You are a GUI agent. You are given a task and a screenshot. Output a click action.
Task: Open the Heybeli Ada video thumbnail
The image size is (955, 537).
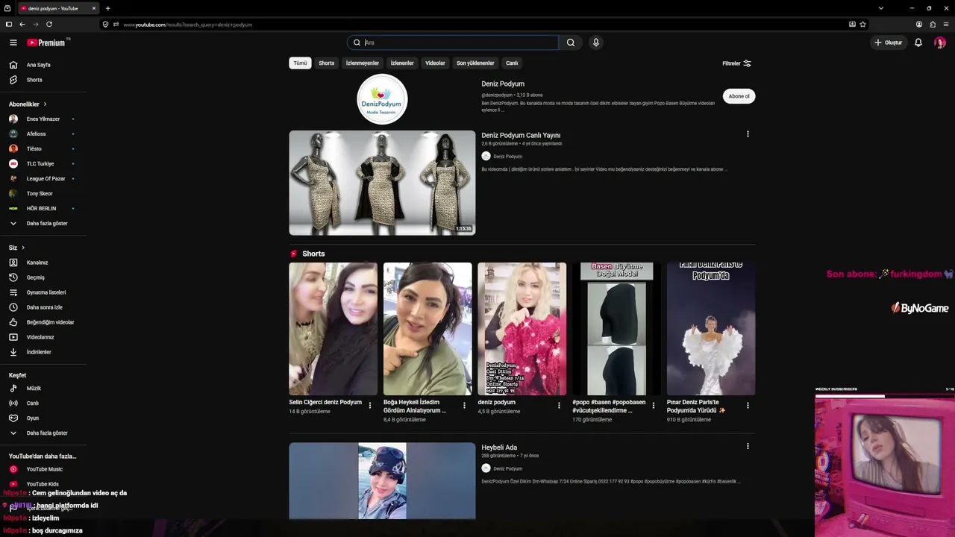382,481
